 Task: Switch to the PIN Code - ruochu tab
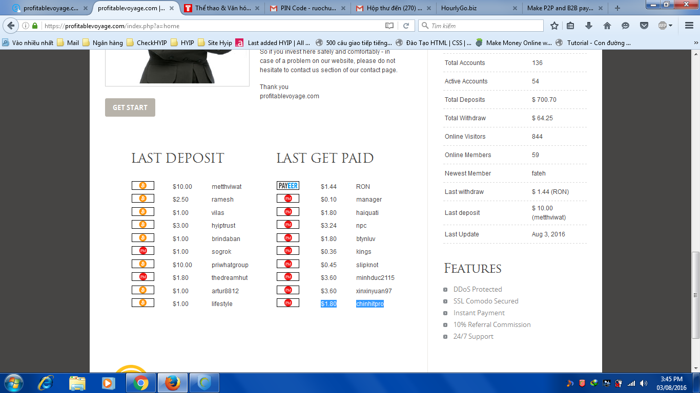click(308, 8)
